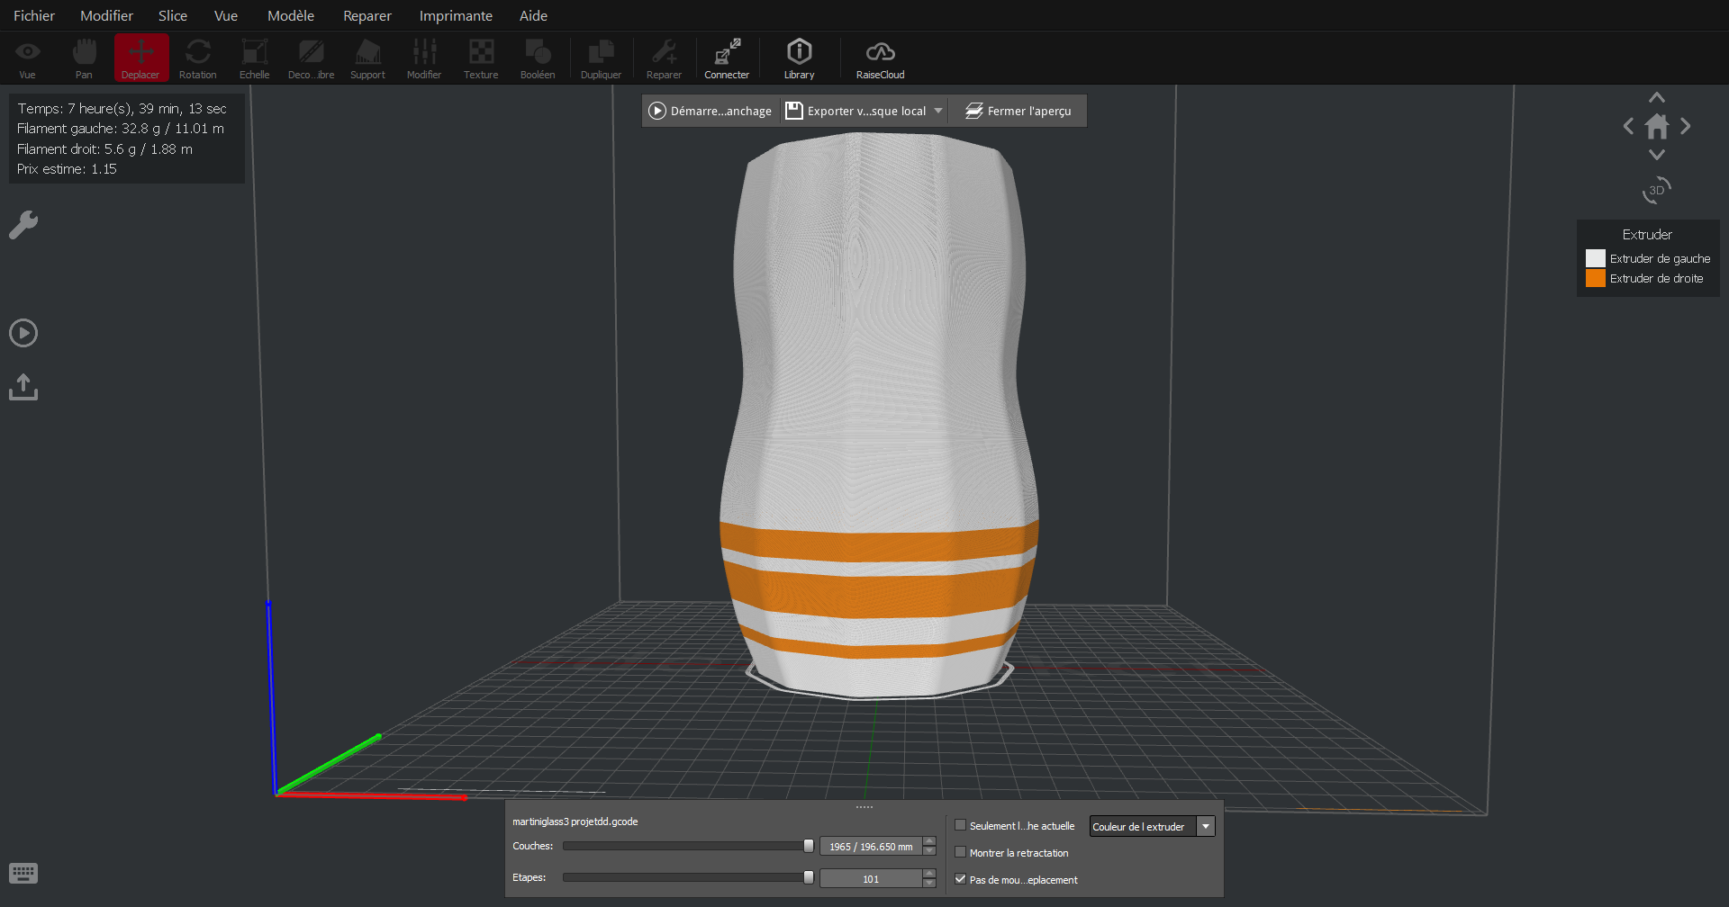Select the Deplacer tool
Image resolution: width=1729 pixels, height=907 pixels.
pyautogui.click(x=140, y=57)
